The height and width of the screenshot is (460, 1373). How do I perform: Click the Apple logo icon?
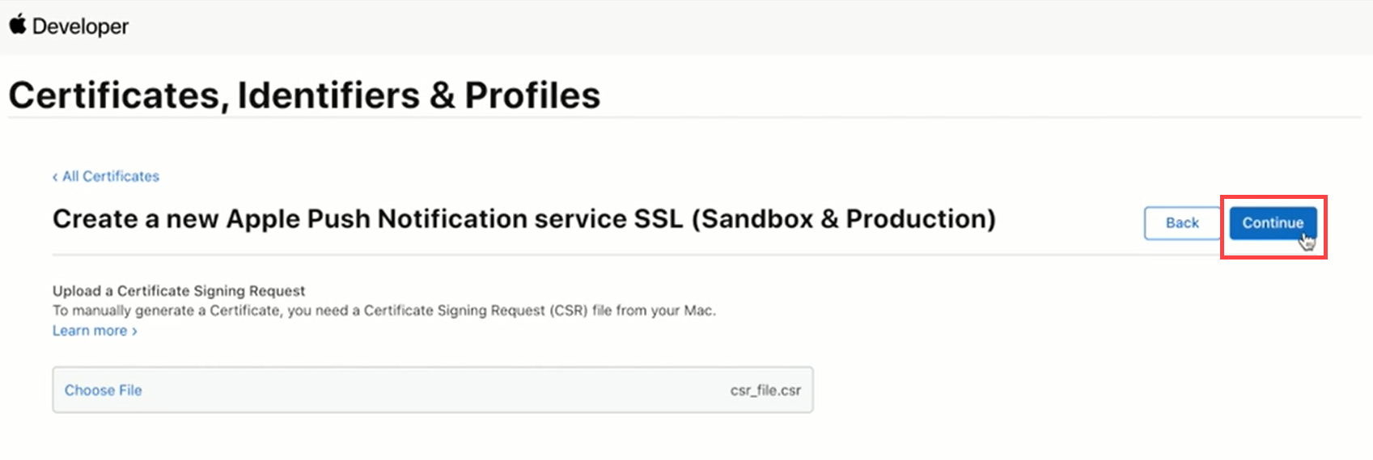17,24
